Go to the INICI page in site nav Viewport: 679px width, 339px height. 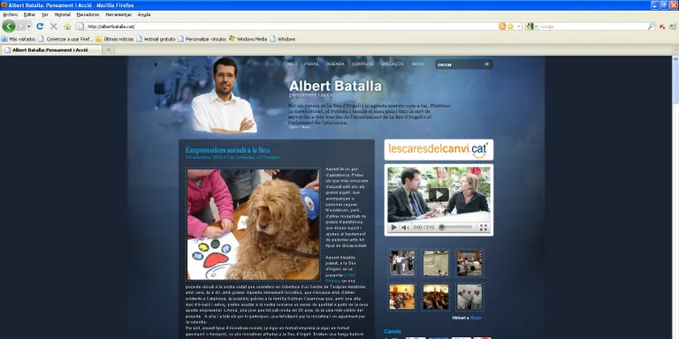pyautogui.click(x=293, y=64)
